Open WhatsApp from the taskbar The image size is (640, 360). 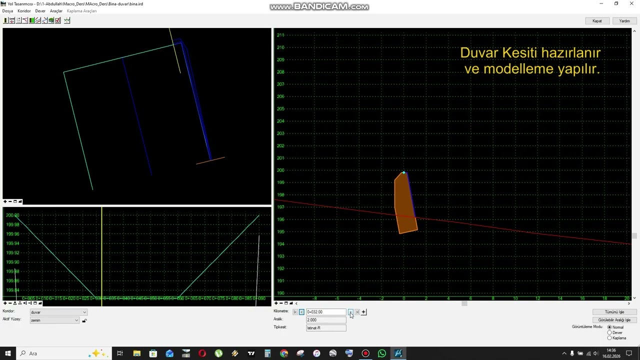pos(382,353)
